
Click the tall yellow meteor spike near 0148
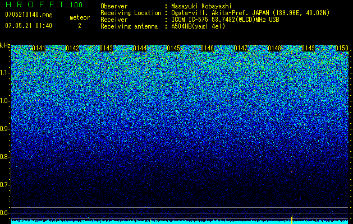click(292, 220)
